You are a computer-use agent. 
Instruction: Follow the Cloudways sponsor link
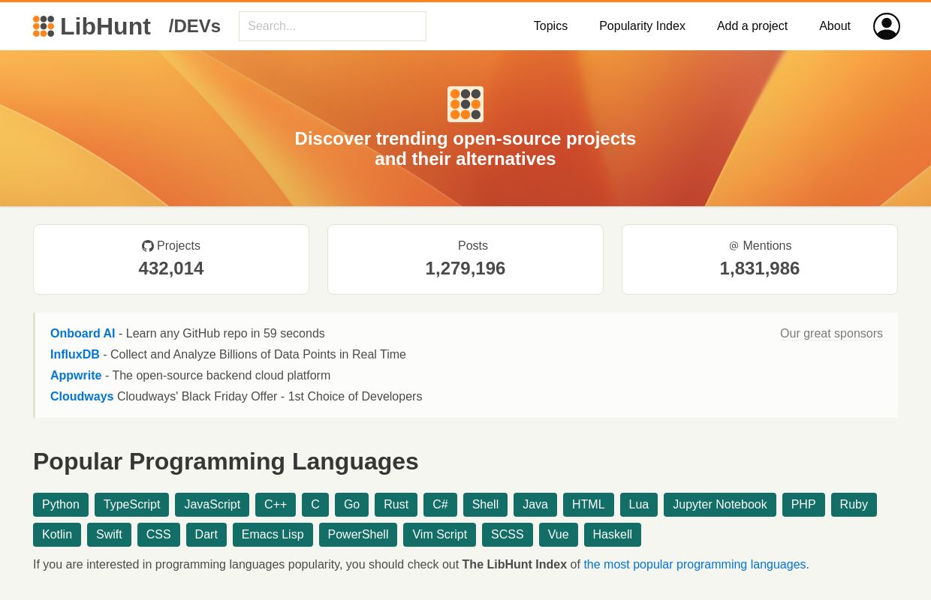[x=82, y=397]
